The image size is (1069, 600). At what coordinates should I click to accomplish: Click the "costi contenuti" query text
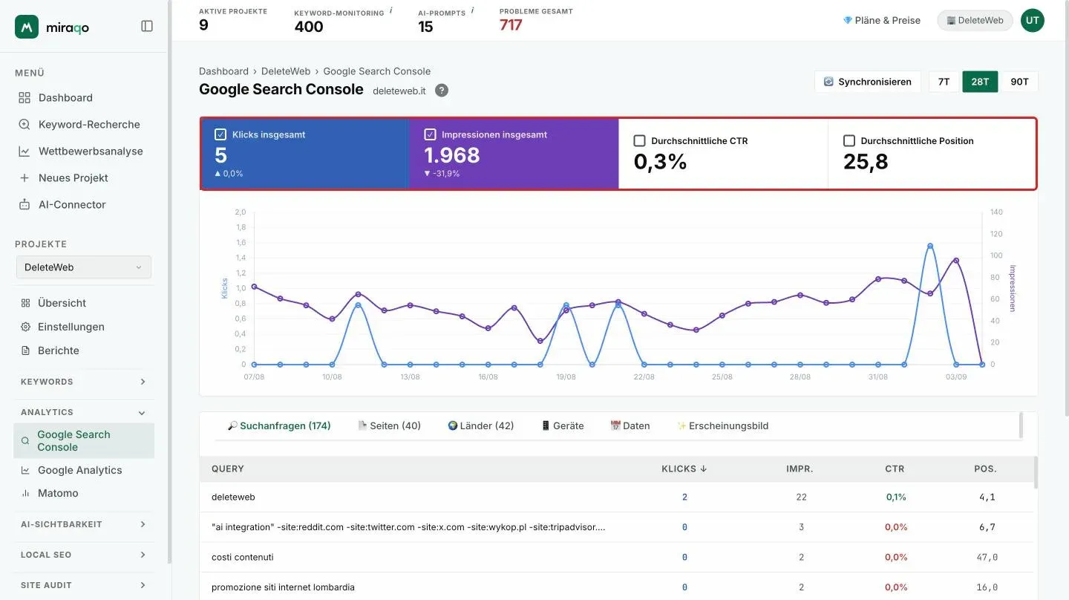243,557
